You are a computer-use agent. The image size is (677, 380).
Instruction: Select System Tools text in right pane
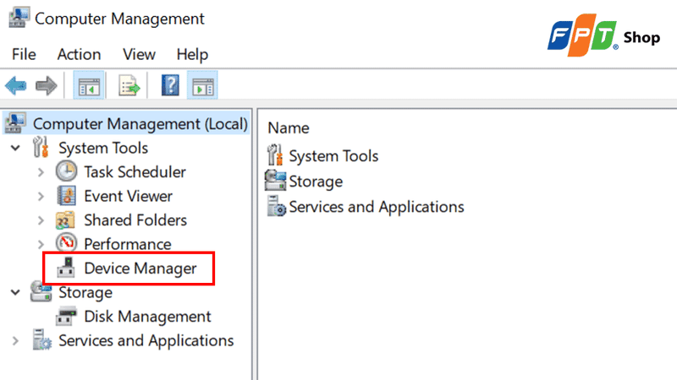click(x=333, y=156)
